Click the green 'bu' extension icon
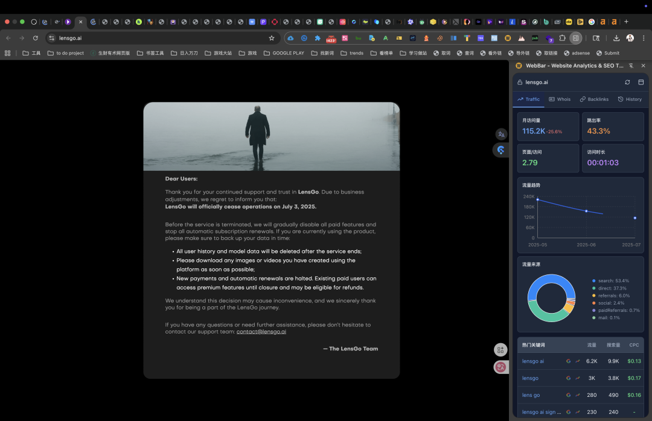 point(358,38)
